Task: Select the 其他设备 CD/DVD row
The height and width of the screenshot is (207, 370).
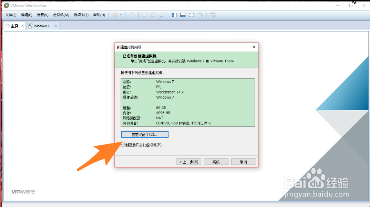Action: click(188, 123)
